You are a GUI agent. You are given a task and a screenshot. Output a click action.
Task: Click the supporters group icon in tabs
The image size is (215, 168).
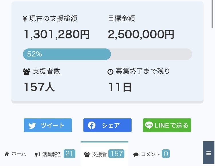[87, 155]
